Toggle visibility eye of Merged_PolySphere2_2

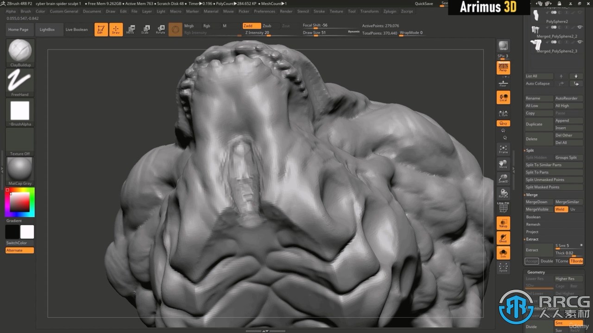(x=580, y=28)
